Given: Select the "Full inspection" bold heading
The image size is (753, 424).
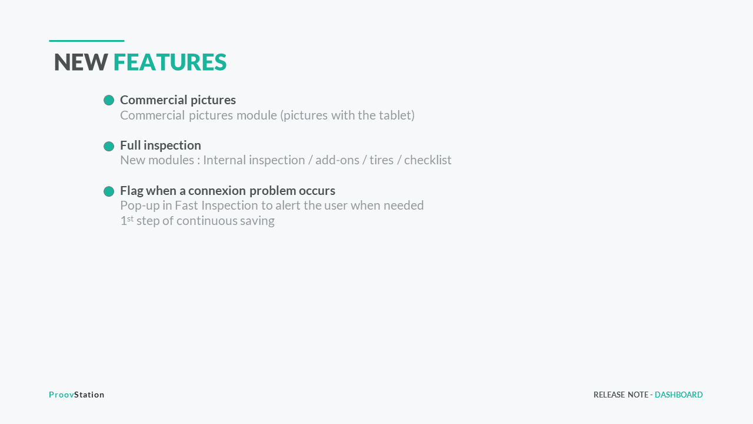Looking at the screenshot, I should click(161, 145).
